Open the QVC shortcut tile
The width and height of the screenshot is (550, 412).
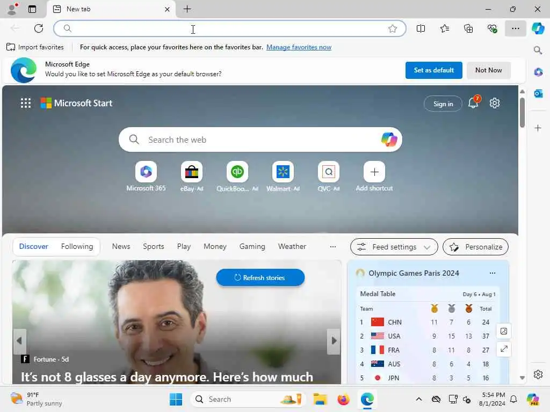pyautogui.click(x=328, y=176)
